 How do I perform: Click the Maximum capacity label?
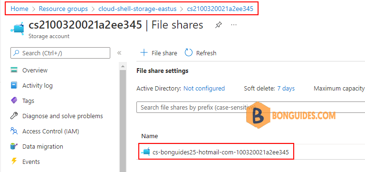pyautogui.click(x=339, y=89)
